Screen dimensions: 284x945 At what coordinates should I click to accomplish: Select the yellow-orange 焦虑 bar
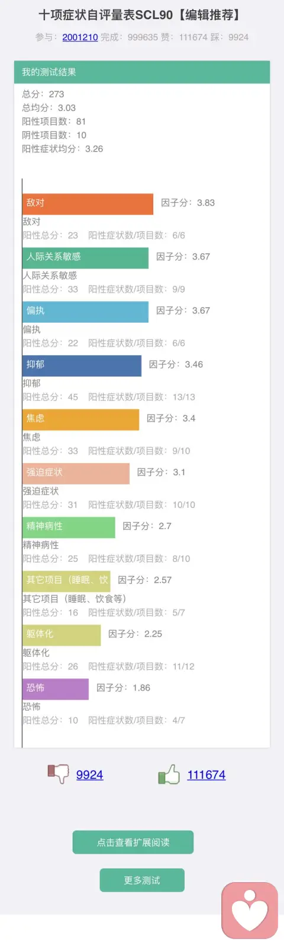(80, 419)
